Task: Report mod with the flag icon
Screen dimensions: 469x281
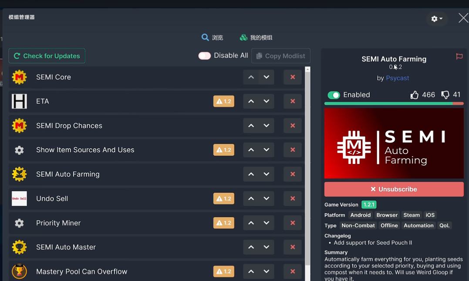Action: pyautogui.click(x=459, y=56)
